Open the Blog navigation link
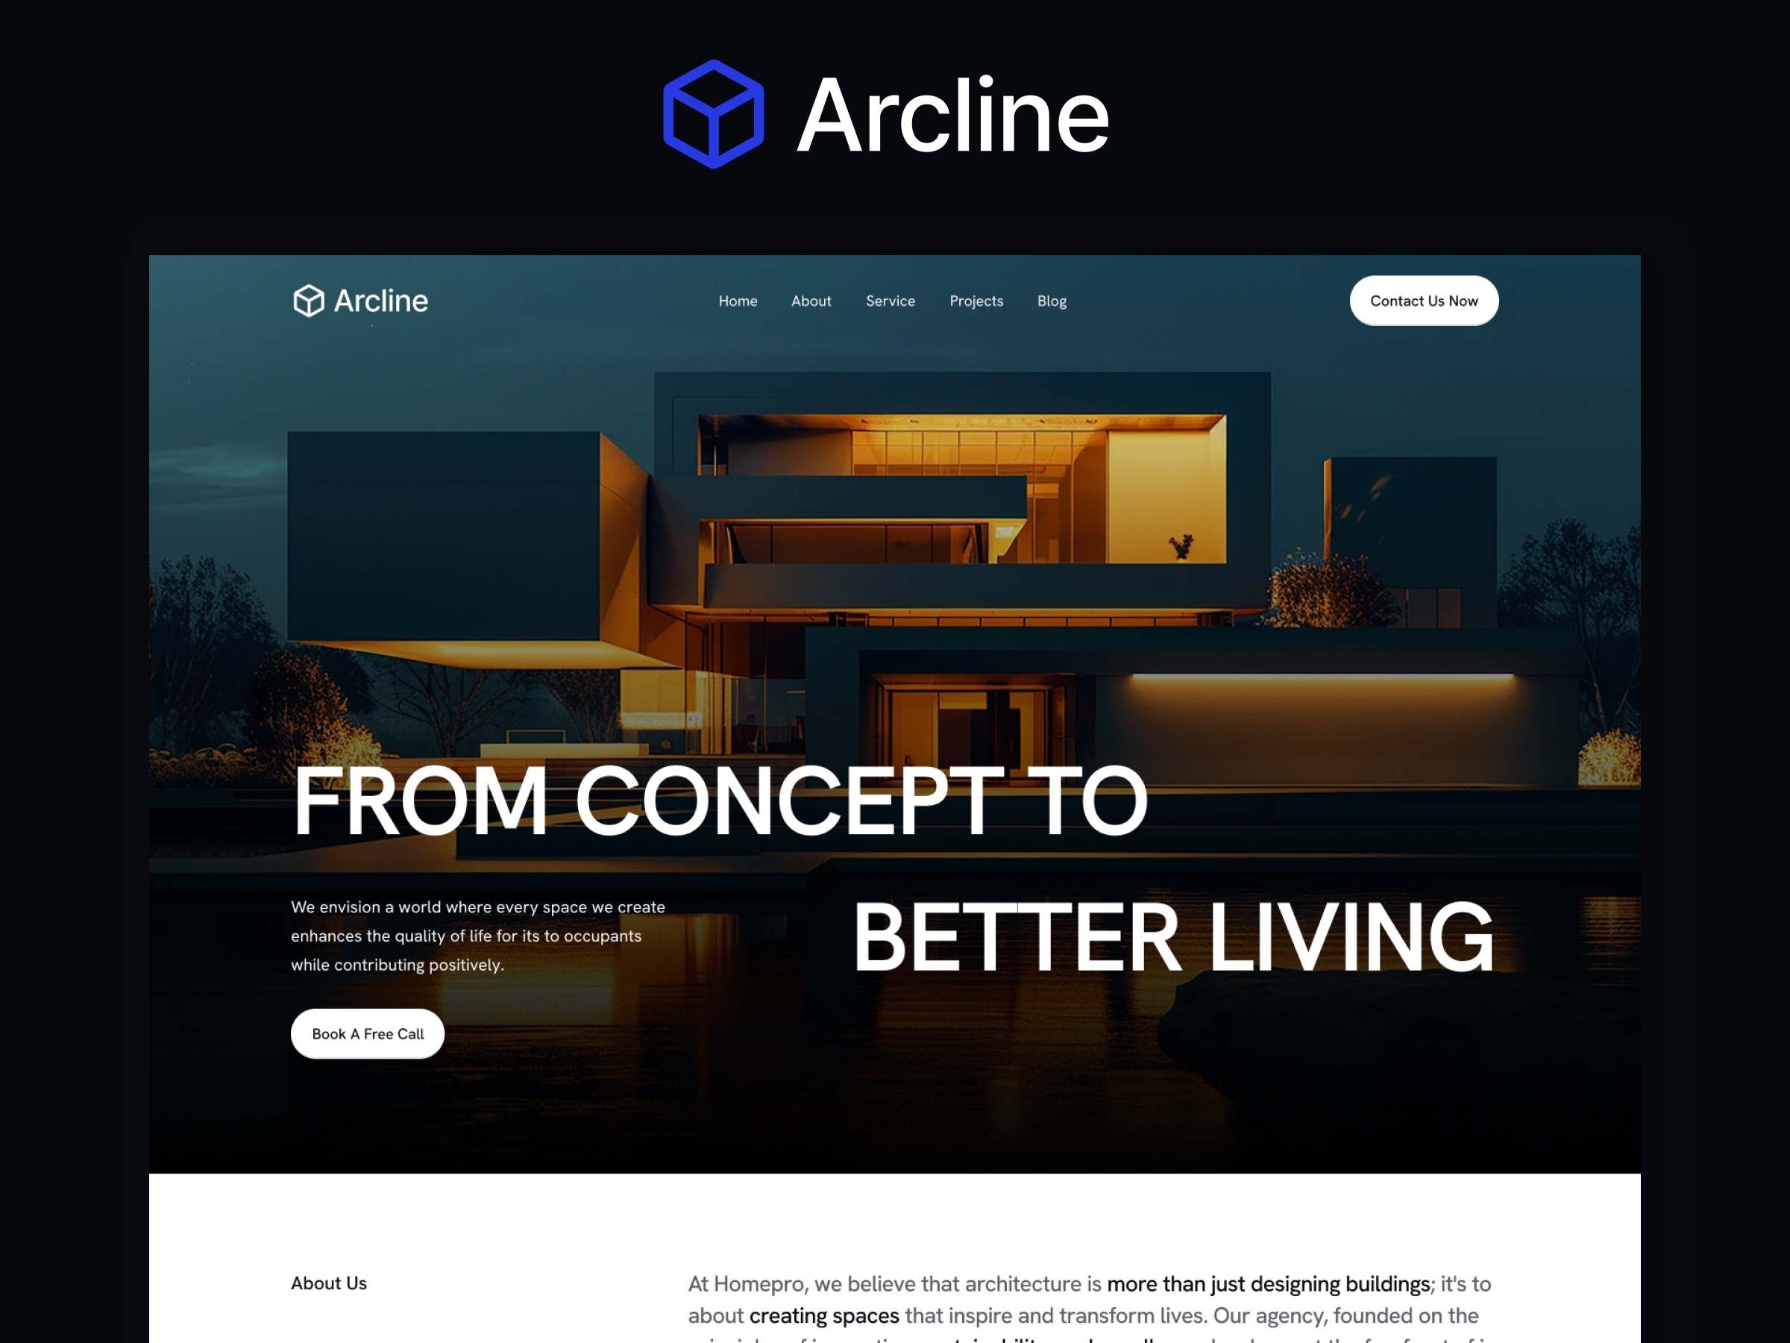This screenshot has height=1343, width=1790. click(x=1052, y=301)
